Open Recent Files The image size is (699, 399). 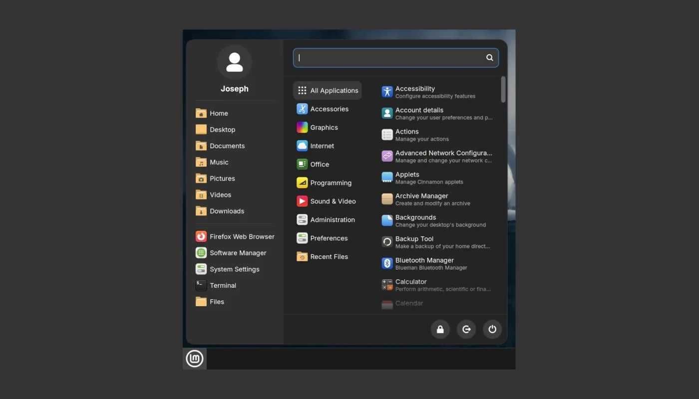329,256
